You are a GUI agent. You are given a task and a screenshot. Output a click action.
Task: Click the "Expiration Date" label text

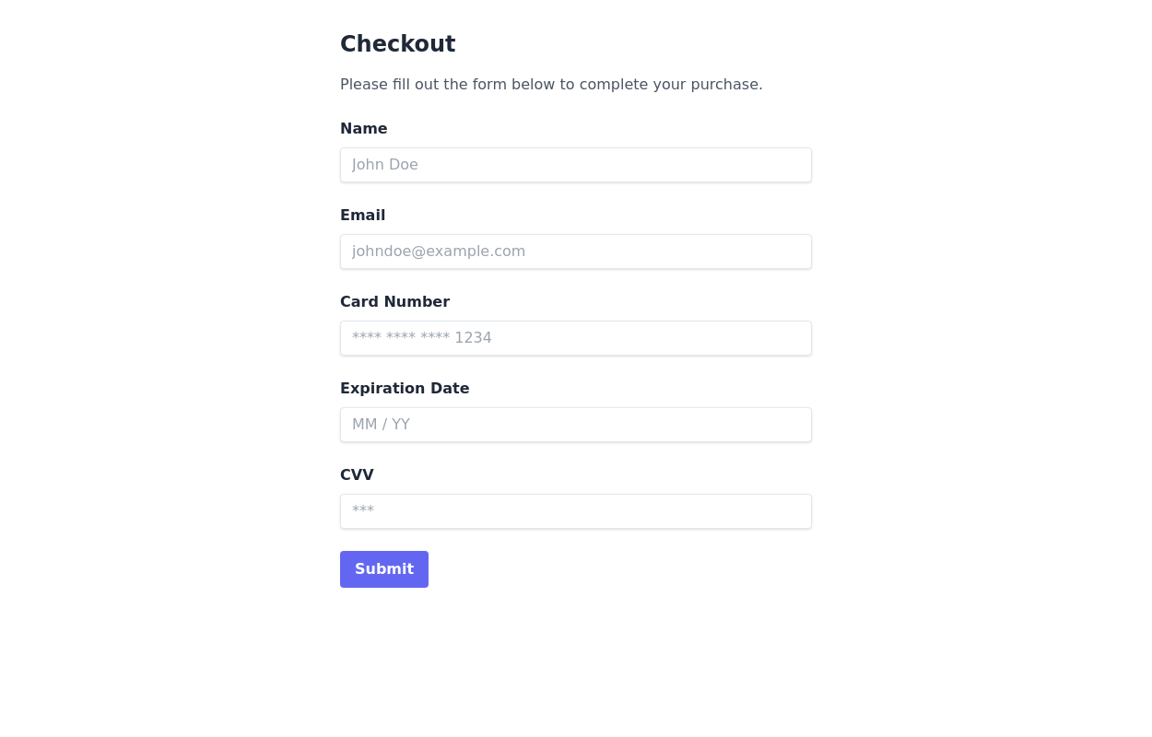(405, 389)
